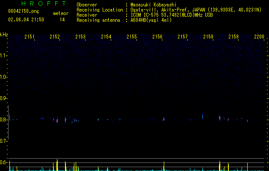Screen dimensions: 269x171
Task: Click the A504HB(yagi 4el) antenna text
Action: 151,20
